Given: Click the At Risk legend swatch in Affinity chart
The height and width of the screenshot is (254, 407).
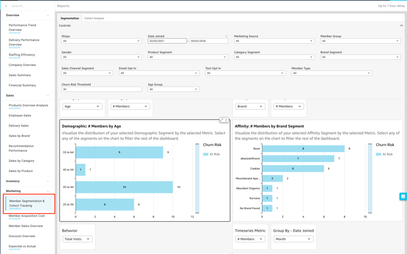Looking at the screenshot, I should point(378,154).
